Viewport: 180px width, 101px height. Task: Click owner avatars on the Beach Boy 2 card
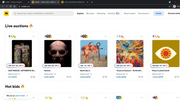(84, 36)
